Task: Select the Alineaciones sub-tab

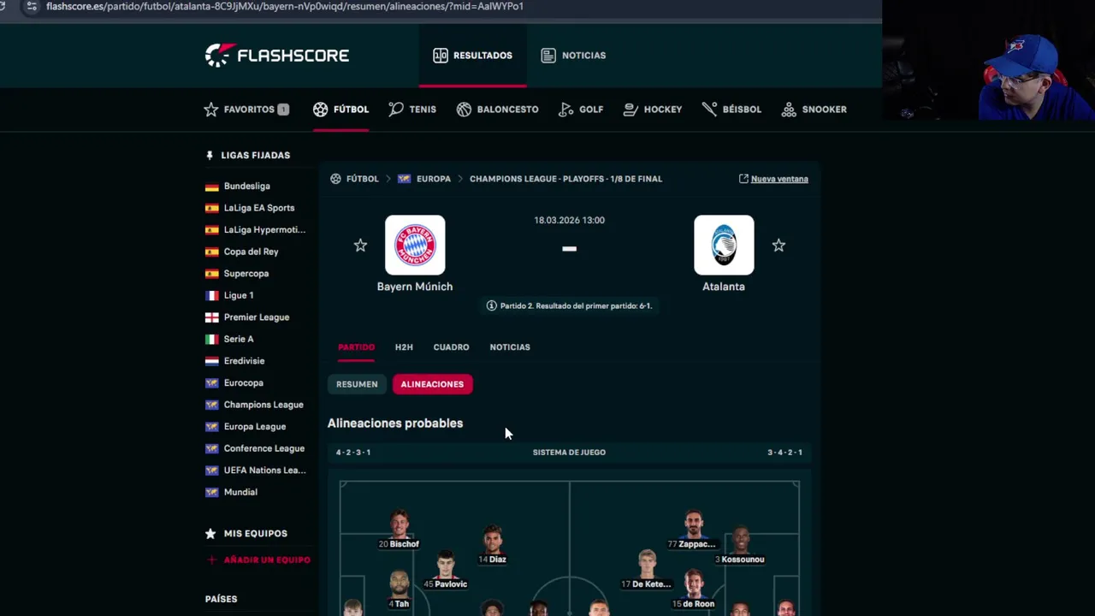Action: pyautogui.click(x=432, y=384)
